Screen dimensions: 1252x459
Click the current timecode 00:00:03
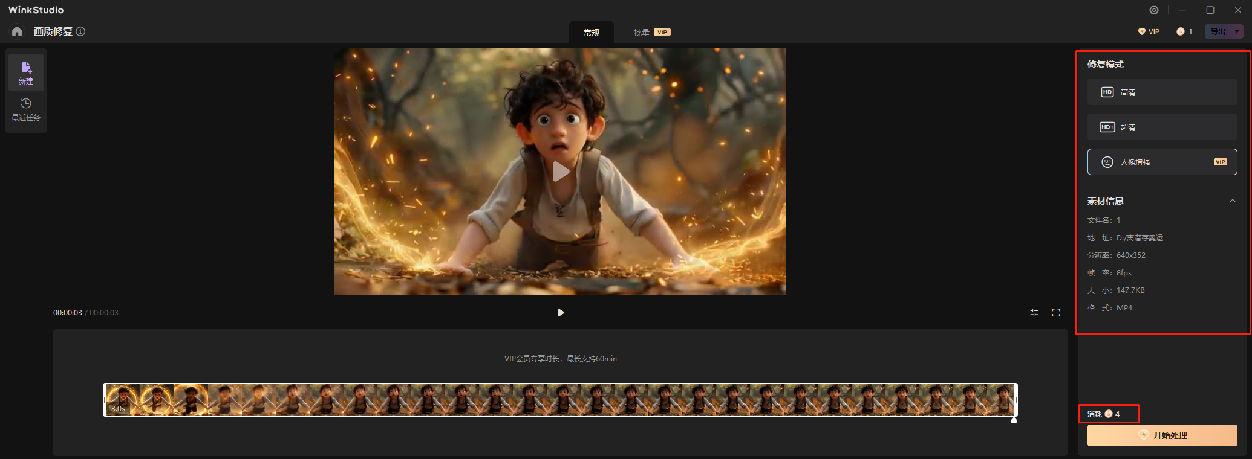click(x=68, y=313)
